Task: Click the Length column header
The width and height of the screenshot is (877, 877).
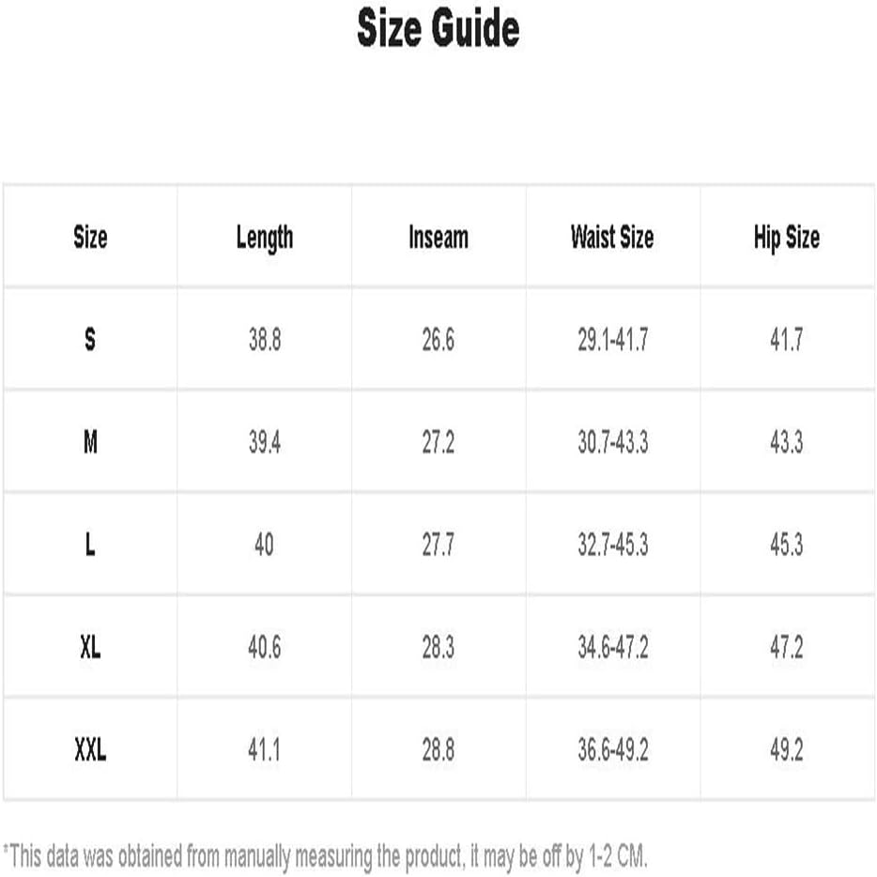Action: pos(265,238)
